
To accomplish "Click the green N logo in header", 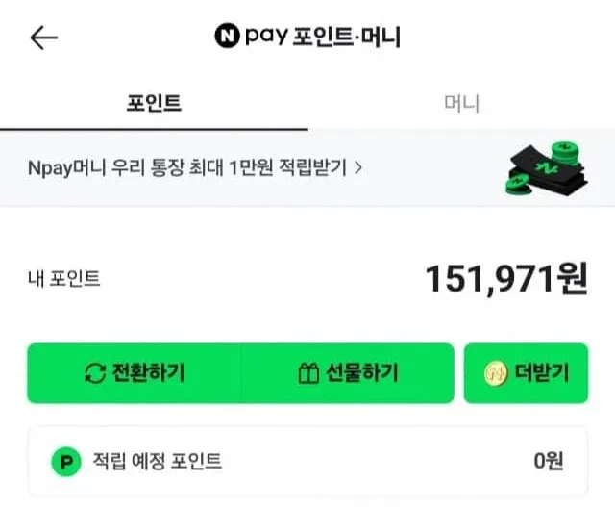I will (x=227, y=37).
